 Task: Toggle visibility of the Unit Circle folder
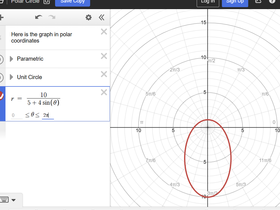click(1, 77)
